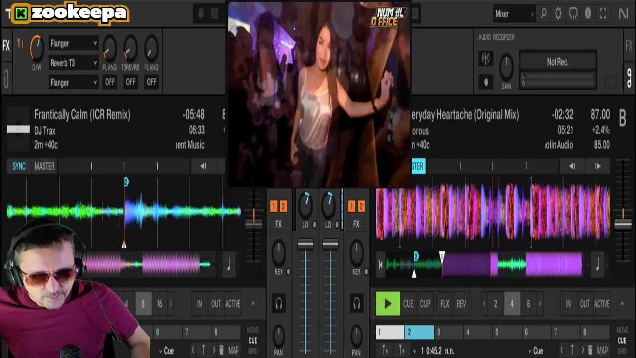Viewport: 636px width, 358px height.
Task: Start recording with the record dot button
Action: pos(486,82)
